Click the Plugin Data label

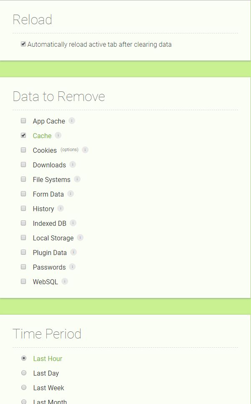pyautogui.click(x=50, y=252)
